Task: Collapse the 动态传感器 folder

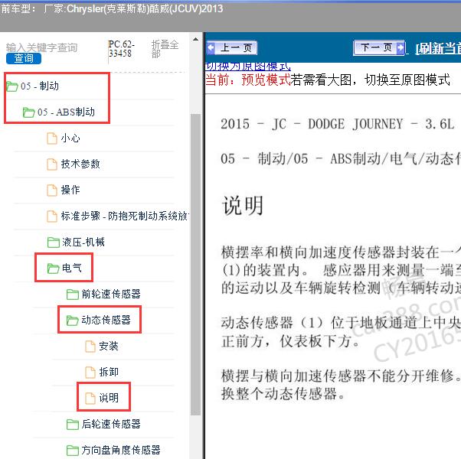Action: [106, 320]
